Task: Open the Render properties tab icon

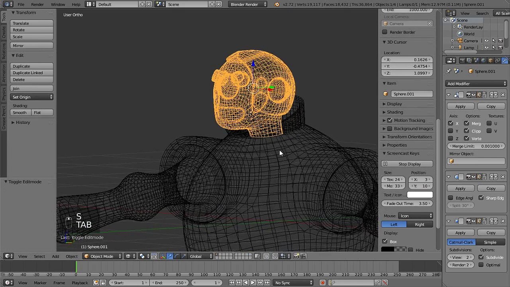Action: 462,61
